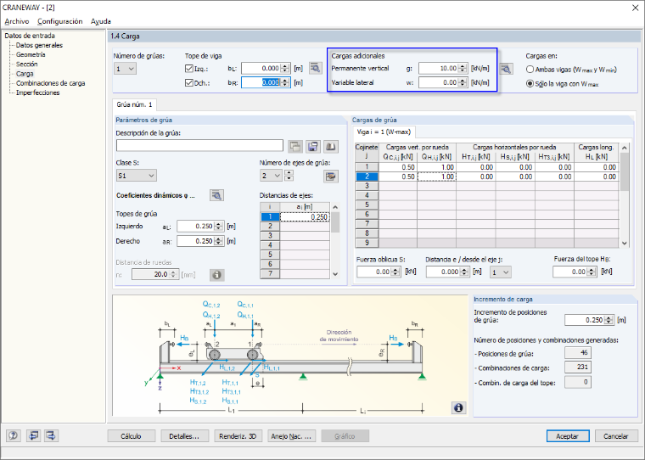Show info for wheel distance n
This screenshot has height=460, width=645.
(x=216, y=274)
